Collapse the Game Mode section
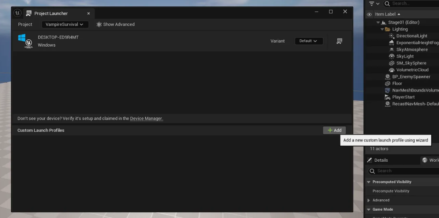Viewport: 439px width, 218px height. [368, 209]
